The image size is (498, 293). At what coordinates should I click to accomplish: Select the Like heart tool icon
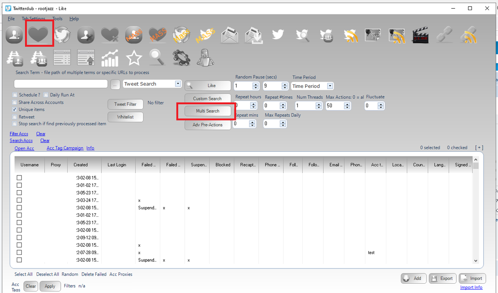(x=38, y=34)
